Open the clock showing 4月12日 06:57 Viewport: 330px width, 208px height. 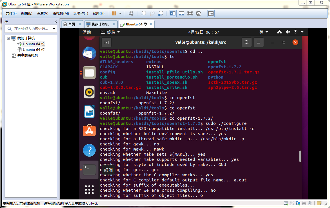[x=204, y=32]
